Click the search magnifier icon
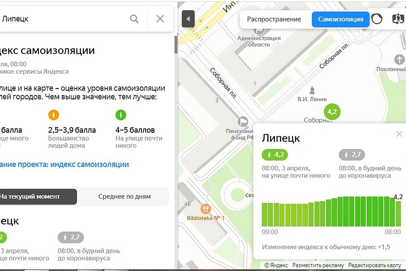Viewport: 406px width, 271px height. (x=134, y=19)
